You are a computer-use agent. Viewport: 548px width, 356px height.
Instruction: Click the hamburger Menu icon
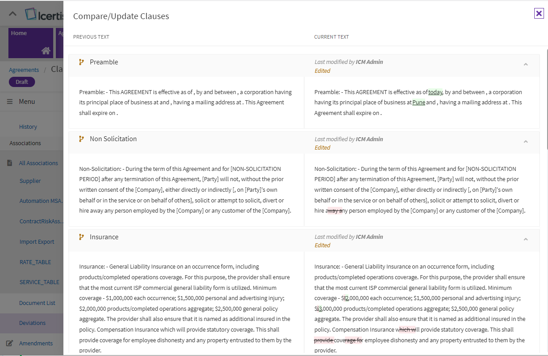tap(10, 102)
